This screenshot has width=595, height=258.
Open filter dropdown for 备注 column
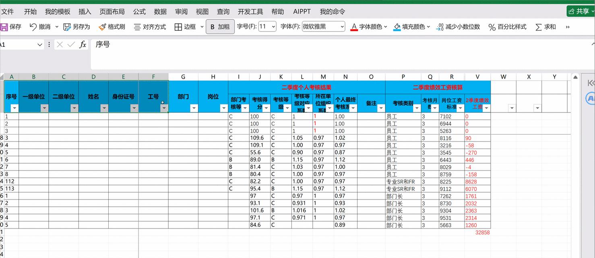[381, 108]
